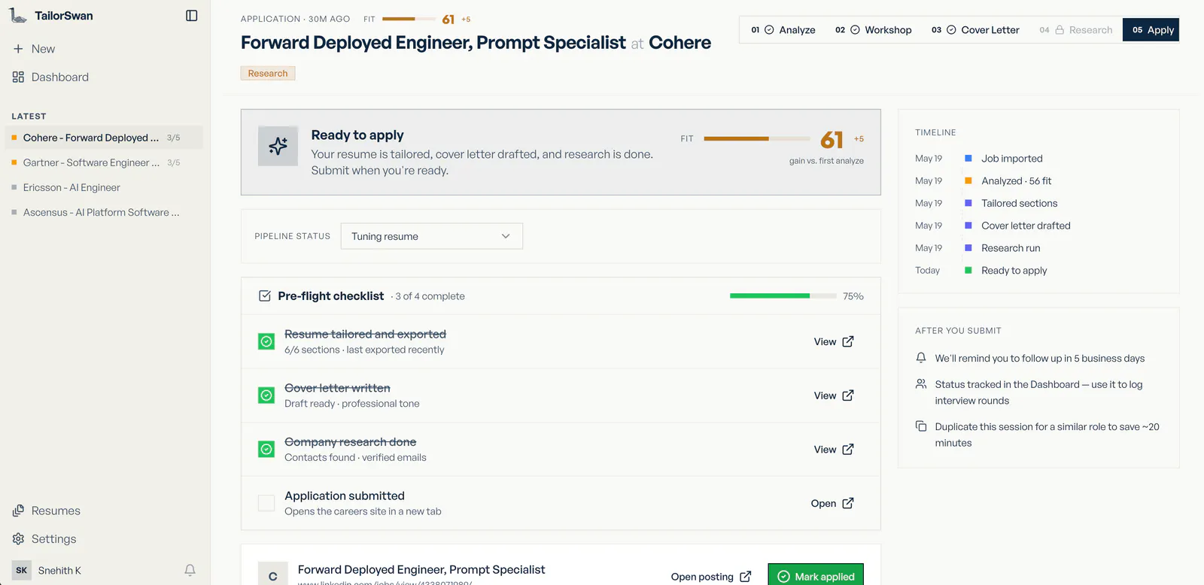Click the Ready to apply FIT progress bar
This screenshot has height=585, width=1204.
coord(757,138)
